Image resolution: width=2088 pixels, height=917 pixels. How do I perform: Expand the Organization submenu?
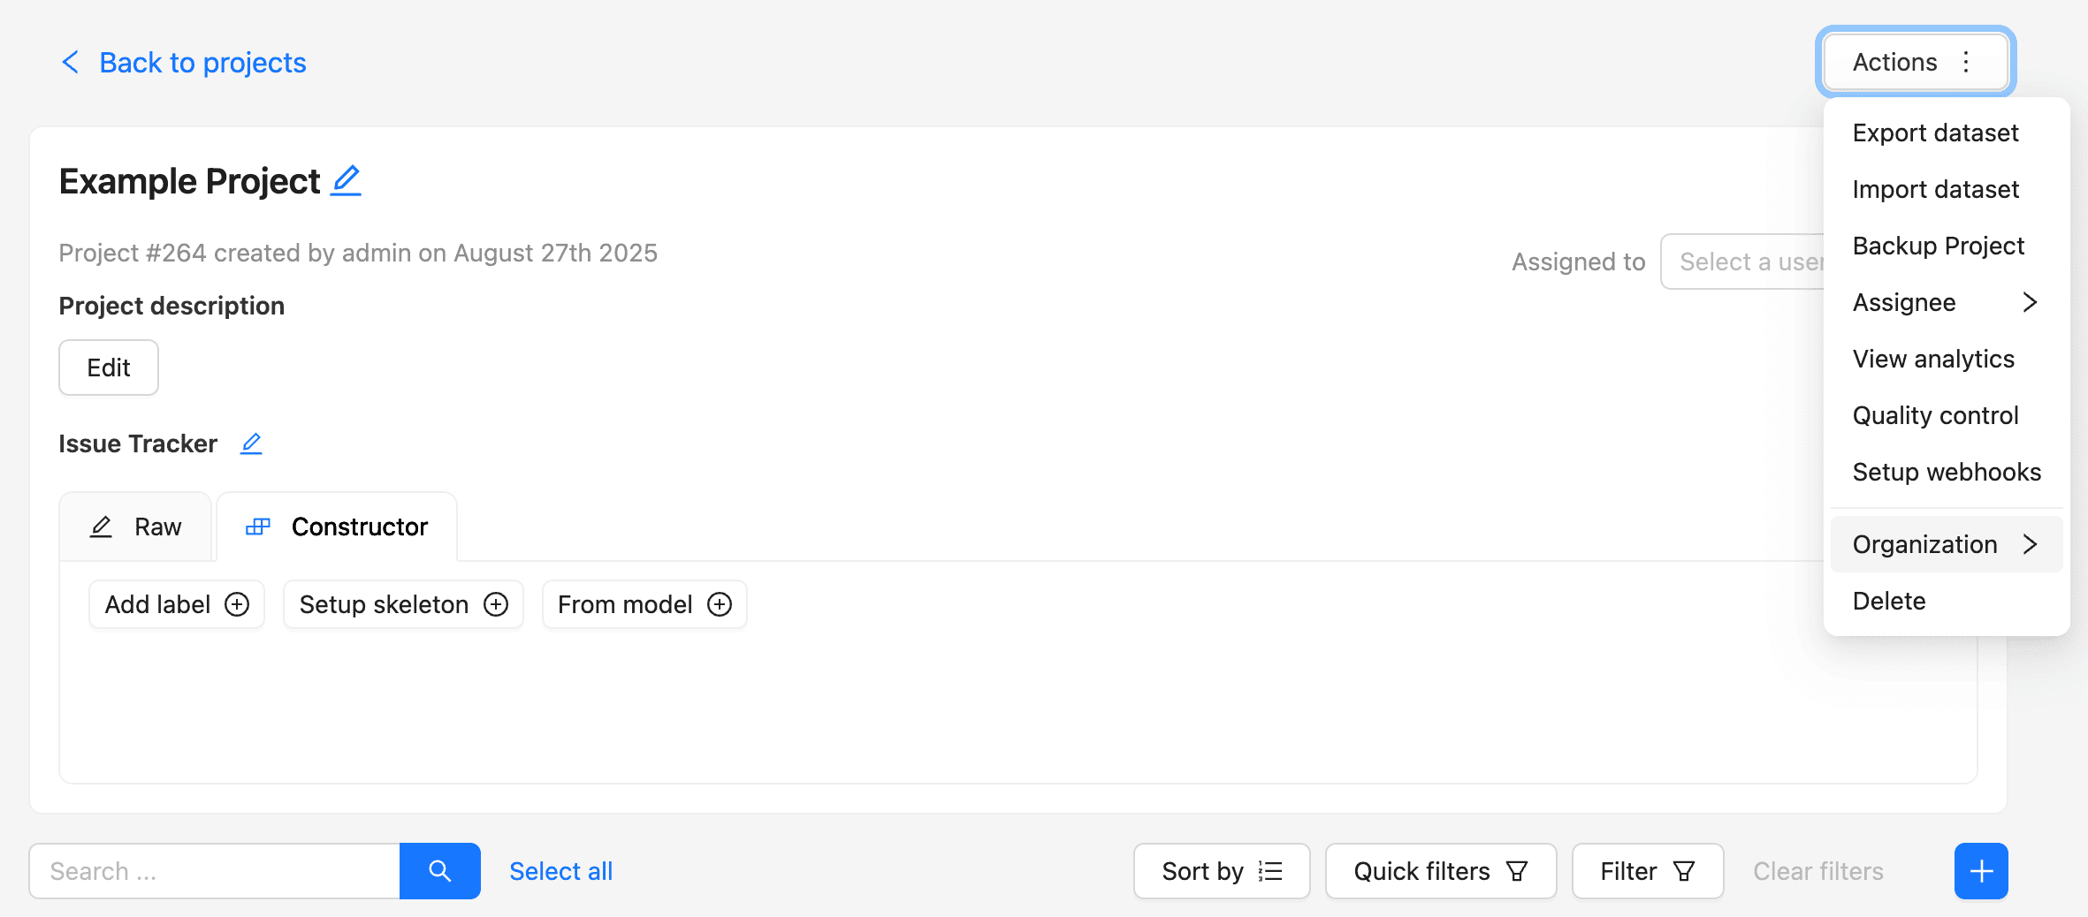click(1945, 544)
